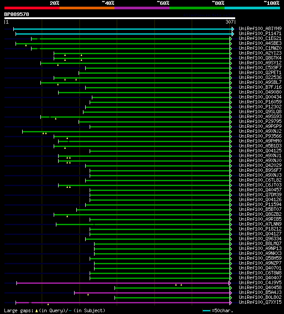Click the green alignment bar of UniRef100_Q40458
The height and width of the screenshot is (314, 284).
(x=172, y=288)
